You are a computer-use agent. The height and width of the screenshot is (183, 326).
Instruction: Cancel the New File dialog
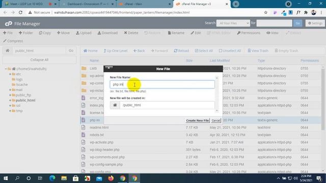(x=216, y=120)
